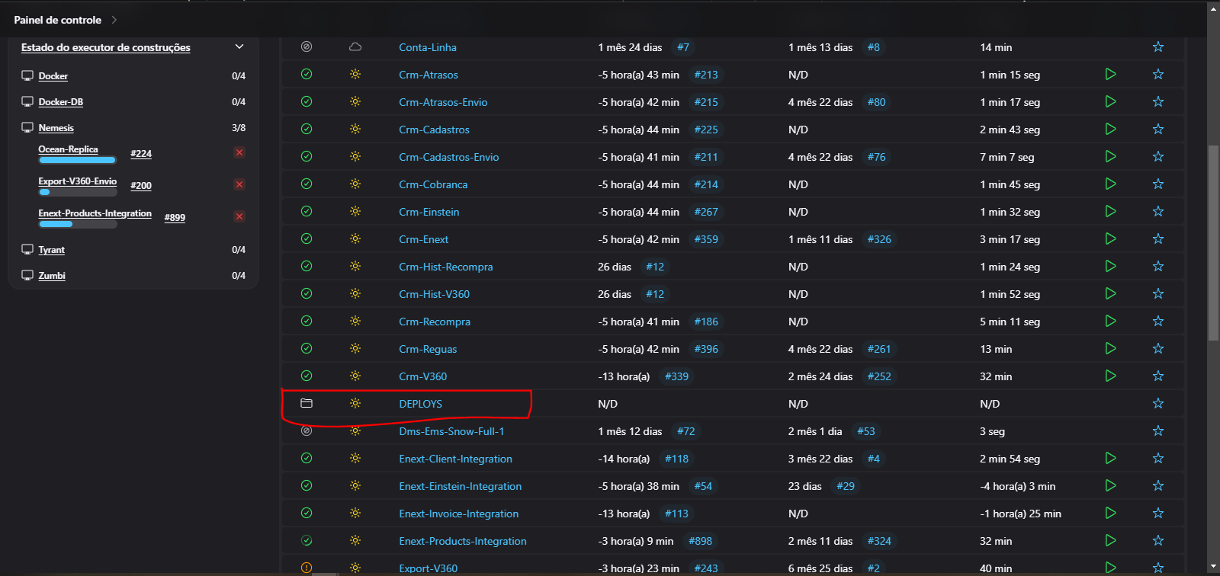Star the Crm-Reguas job as favorite
Image resolution: width=1220 pixels, height=576 pixels.
pos(1158,349)
